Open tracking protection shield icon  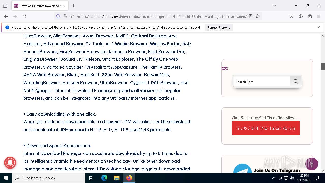click(58, 17)
